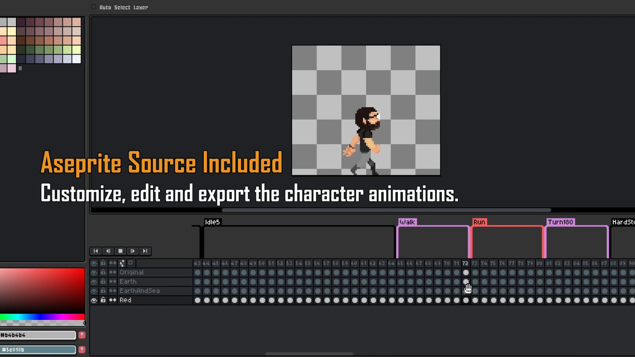Viewport: 635px width, 357px height.
Task: Toggle continuous cels on the Original layer
Action: [x=112, y=272]
